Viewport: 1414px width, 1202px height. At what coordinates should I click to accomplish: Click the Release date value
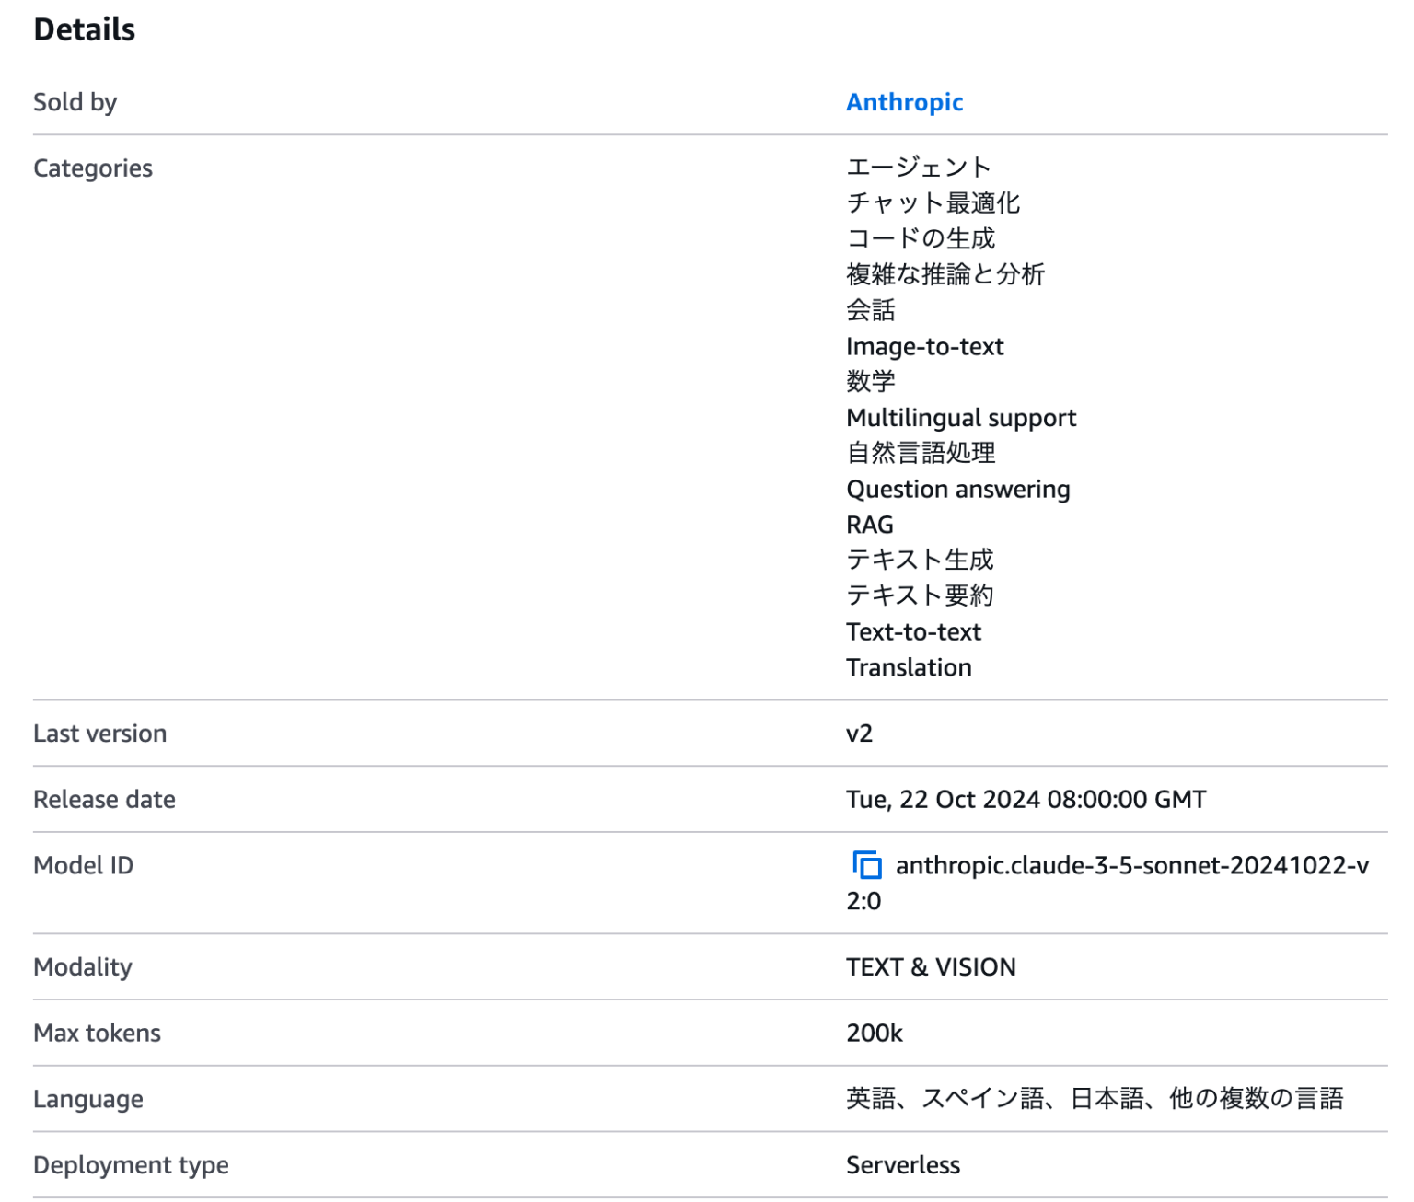pyautogui.click(x=1026, y=800)
